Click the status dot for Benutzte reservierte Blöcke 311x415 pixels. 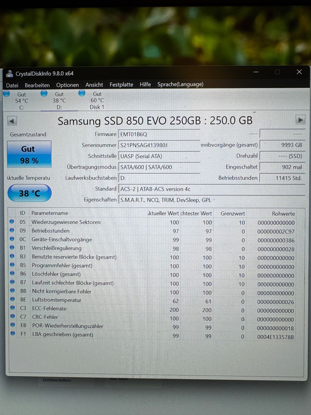(12, 256)
